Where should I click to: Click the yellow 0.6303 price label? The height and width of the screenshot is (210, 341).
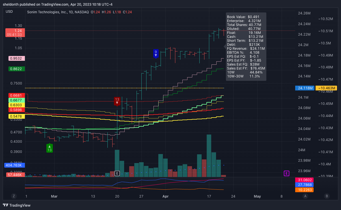pyautogui.click(x=17, y=105)
